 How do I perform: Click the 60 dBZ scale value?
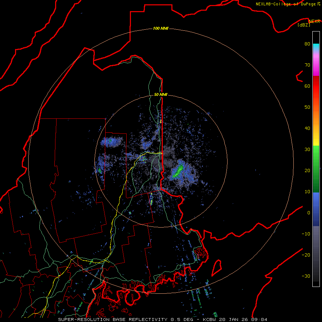click(307, 86)
